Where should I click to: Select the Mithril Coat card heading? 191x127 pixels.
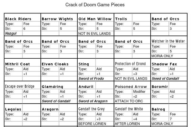click(x=18, y=64)
